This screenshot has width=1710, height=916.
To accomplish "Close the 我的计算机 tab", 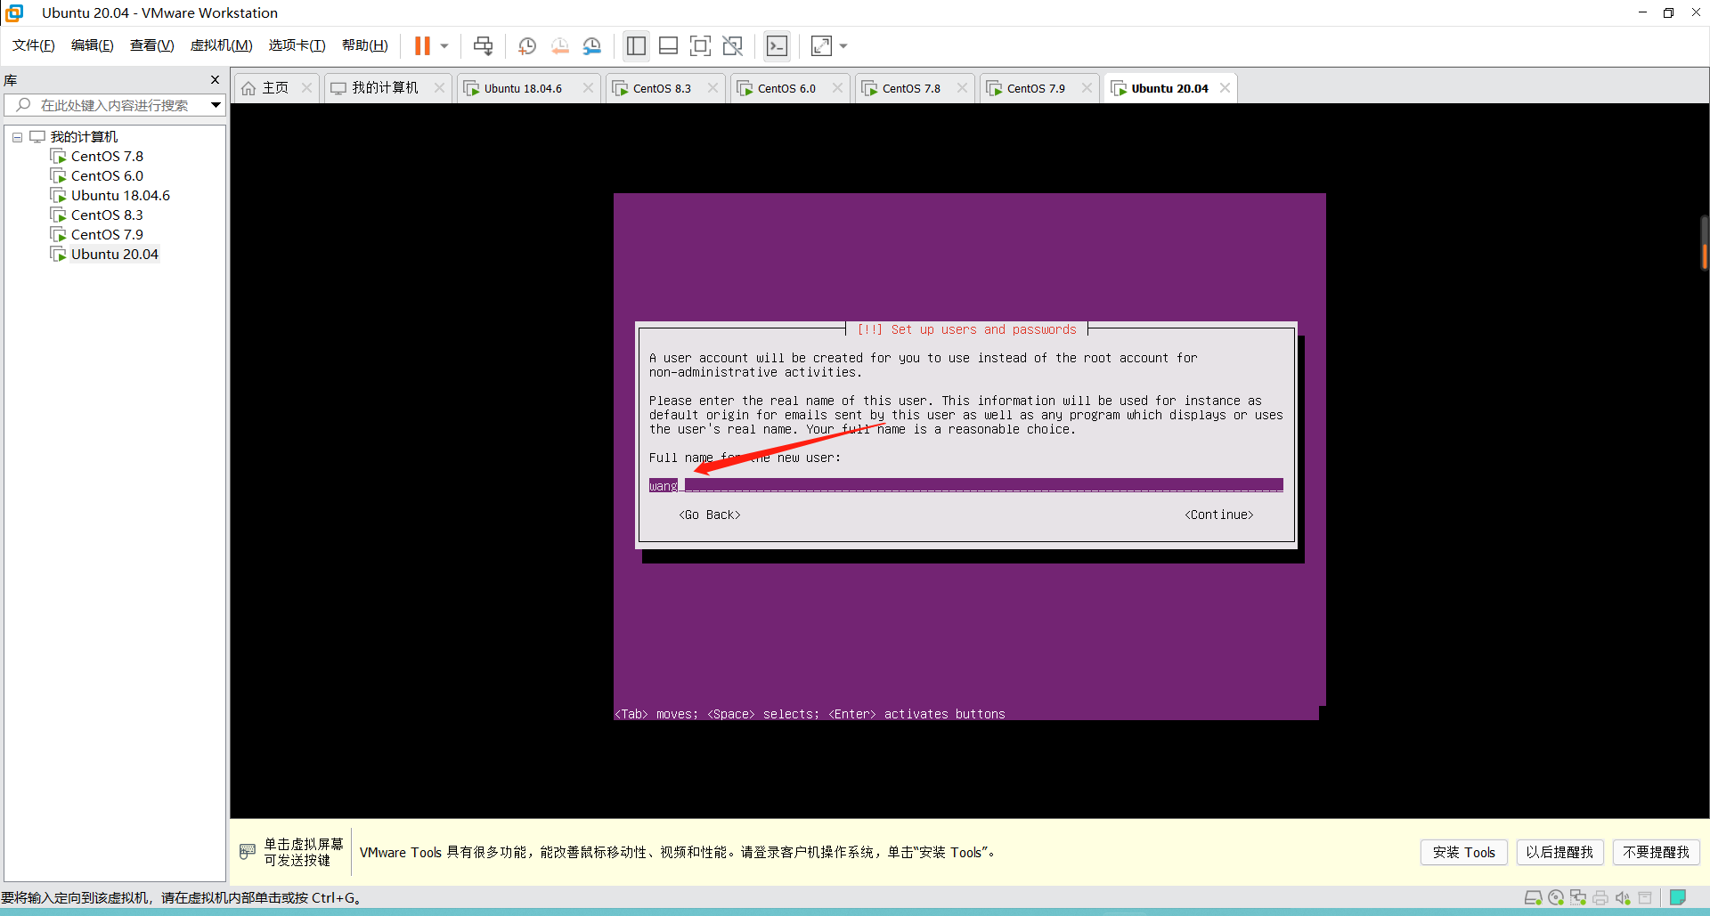I will coord(439,88).
